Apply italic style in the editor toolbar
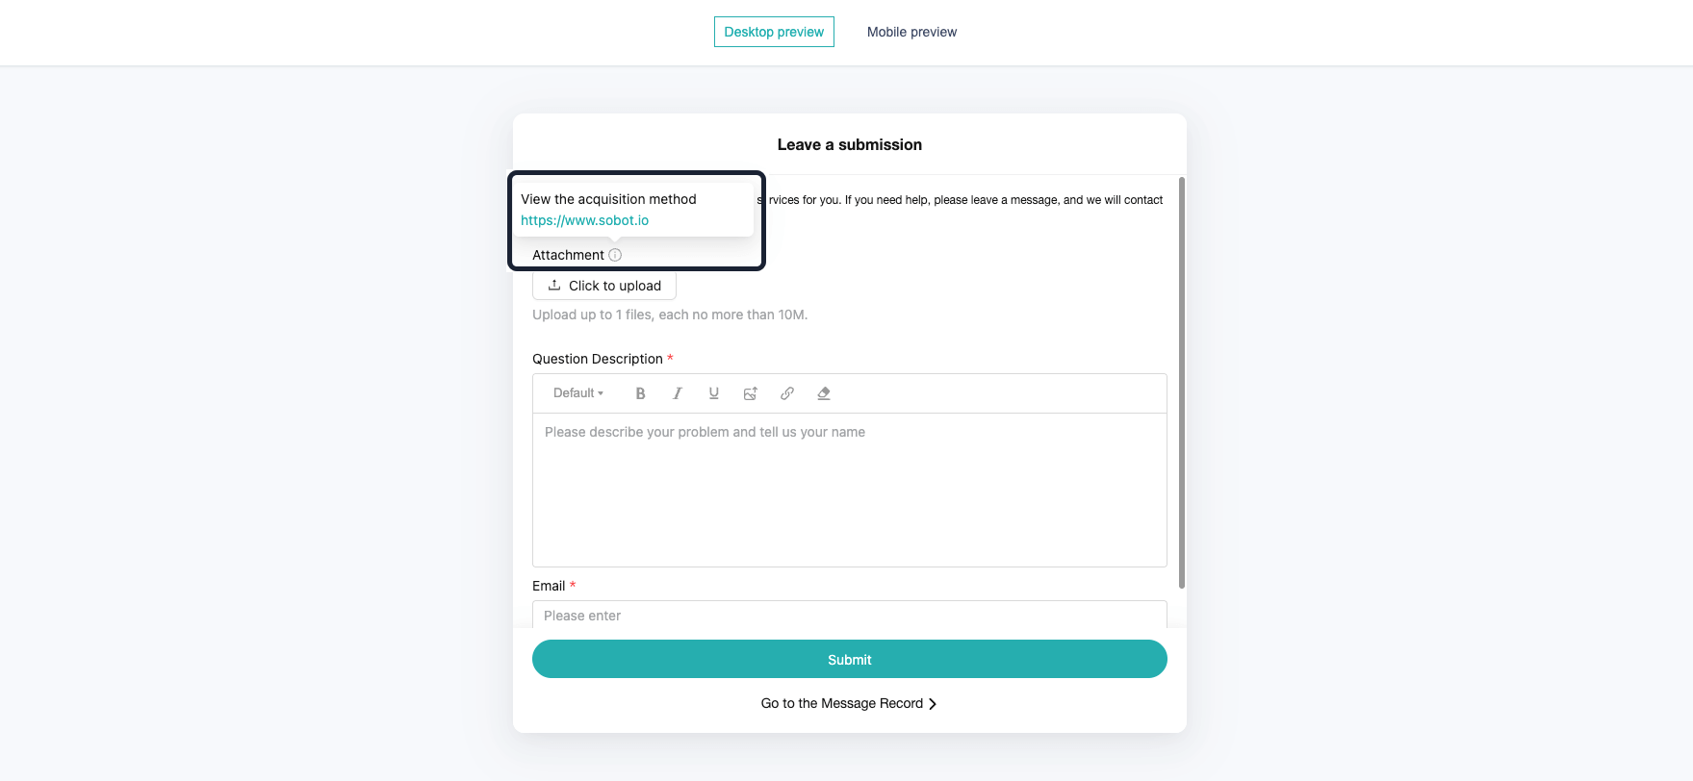Screen dimensions: 1693x781 (x=678, y=393)
